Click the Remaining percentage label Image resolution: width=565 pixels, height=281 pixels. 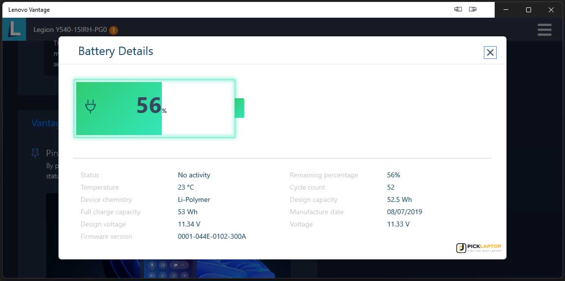pos(324,175)
